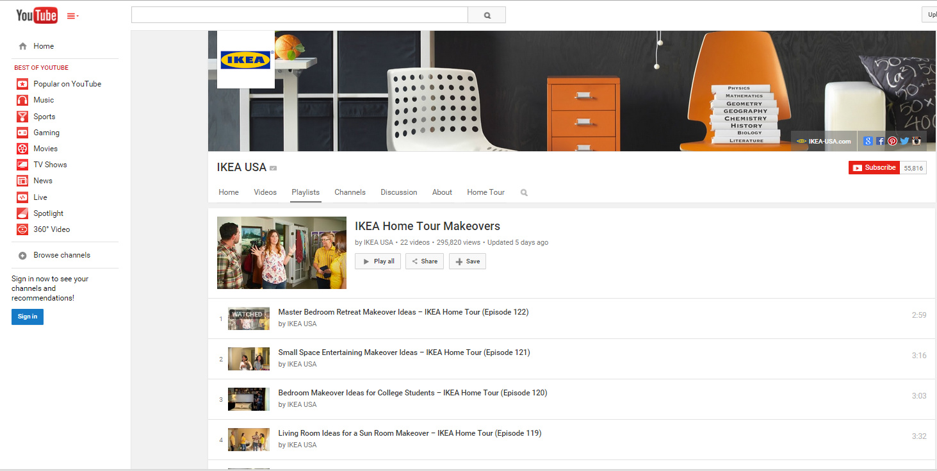This screenshot has width=937, height=471.
Task: Click the Browse channels link
Action: coord(62,255)
